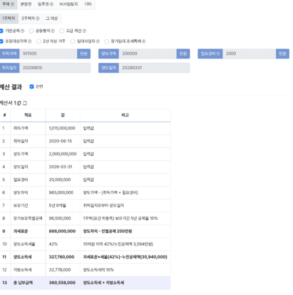Focus the 취득일자 date input field
Image resolution: width=293 pixels, height=295 pixels.
[55, 68]
